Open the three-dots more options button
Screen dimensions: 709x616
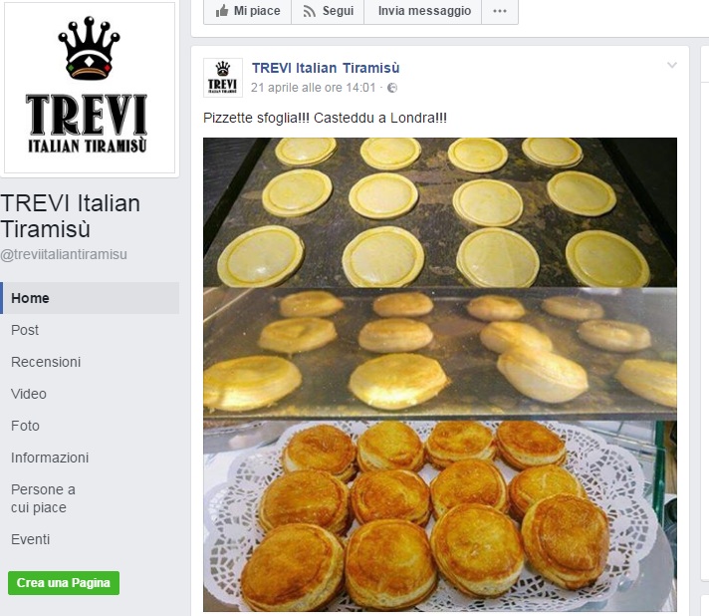pyautogui.click(x=500, y=11)
